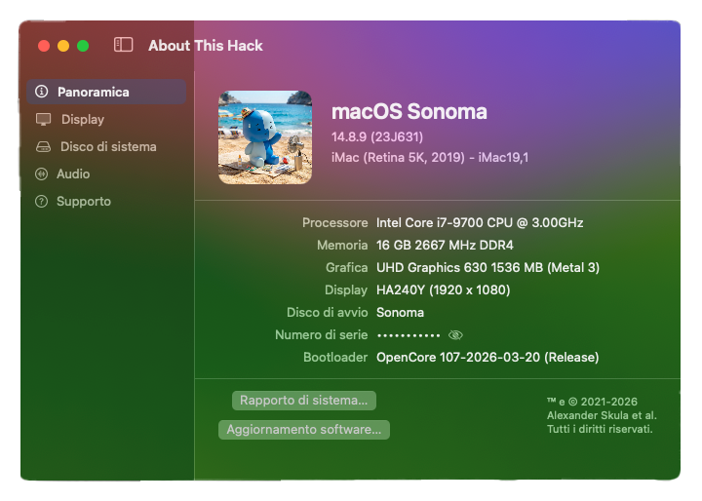
Task: Click the Display monitor icon in sidebar
Action: tap(44, 119)
